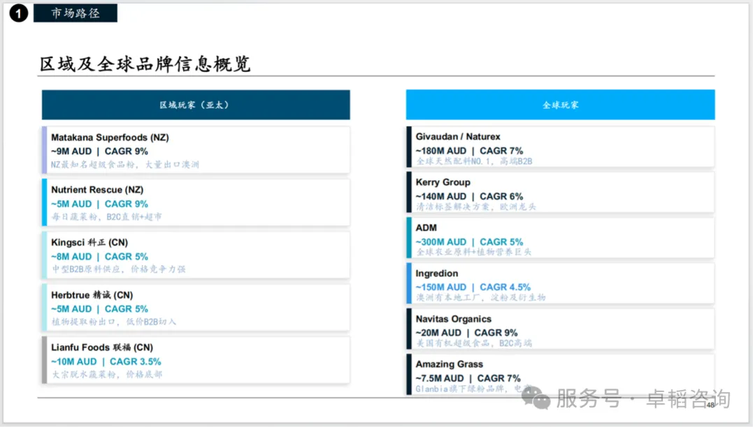Viewport: 755px width, 429px height.
Task: Select the Matakana Superfoods (NZ) name
Action: click(x=110, y=137)
